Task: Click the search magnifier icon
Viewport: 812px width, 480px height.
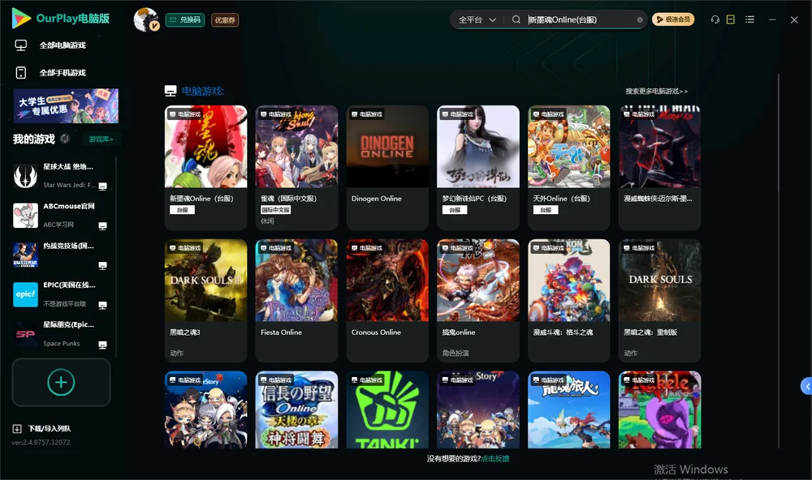Action: [x=516, y=19]
